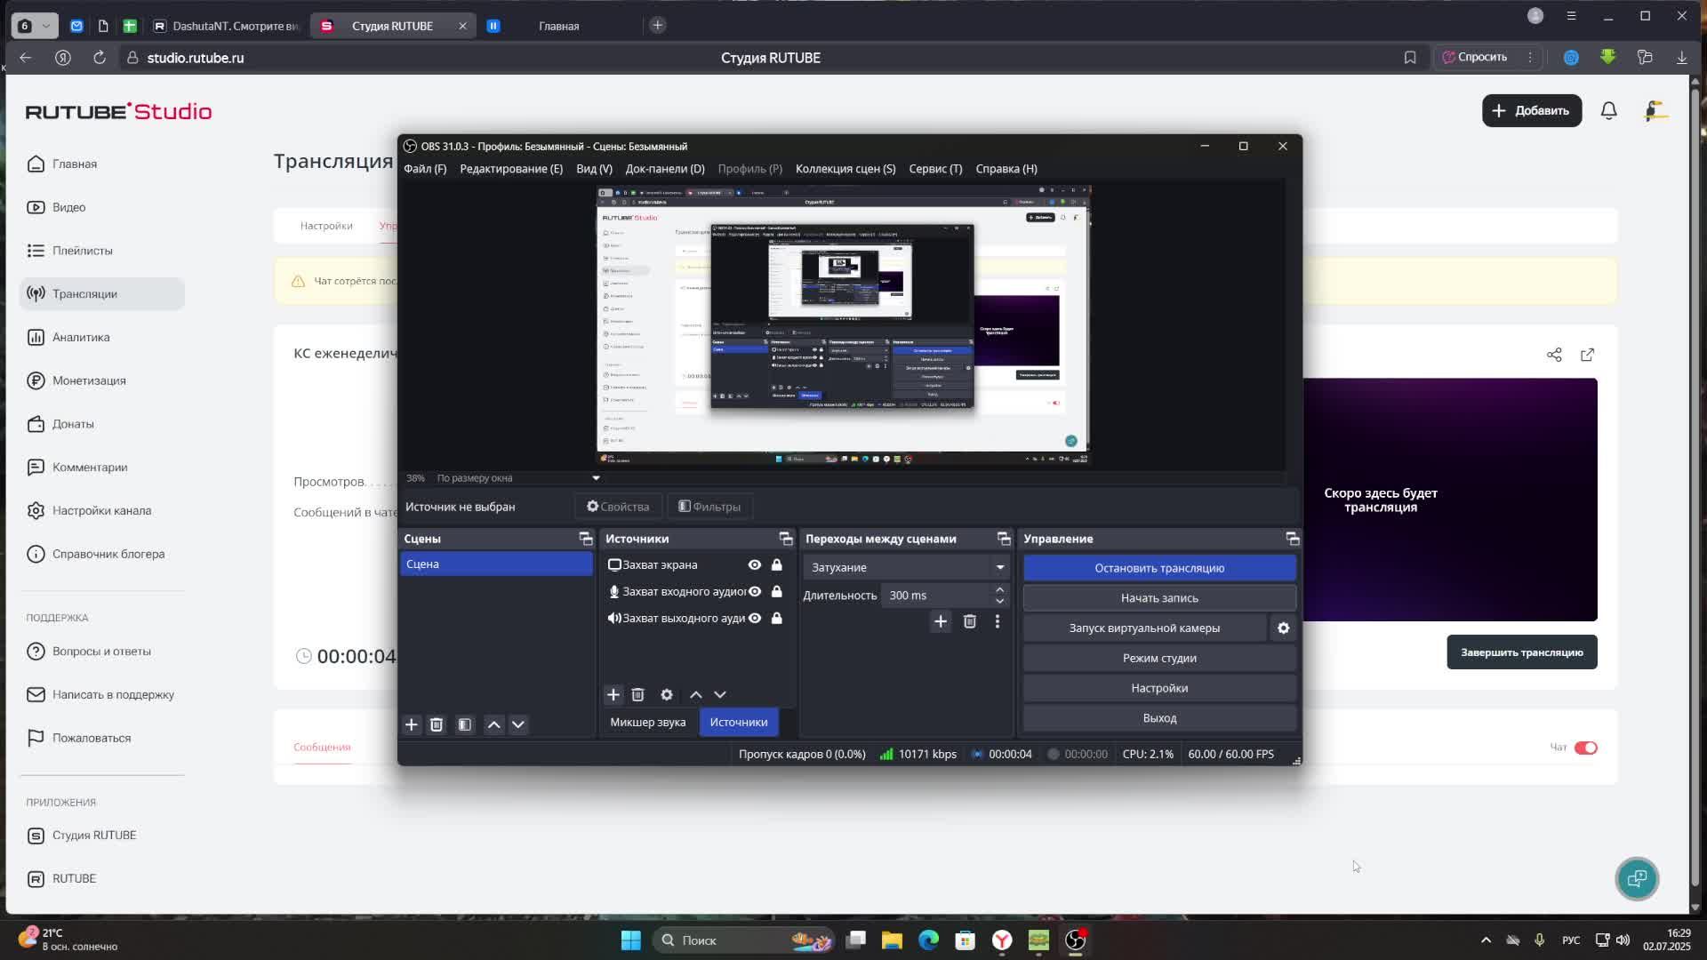Screen dimensions: 1707x960
Task: Delete selected scene with trash icon
Action: pos(436,725)
